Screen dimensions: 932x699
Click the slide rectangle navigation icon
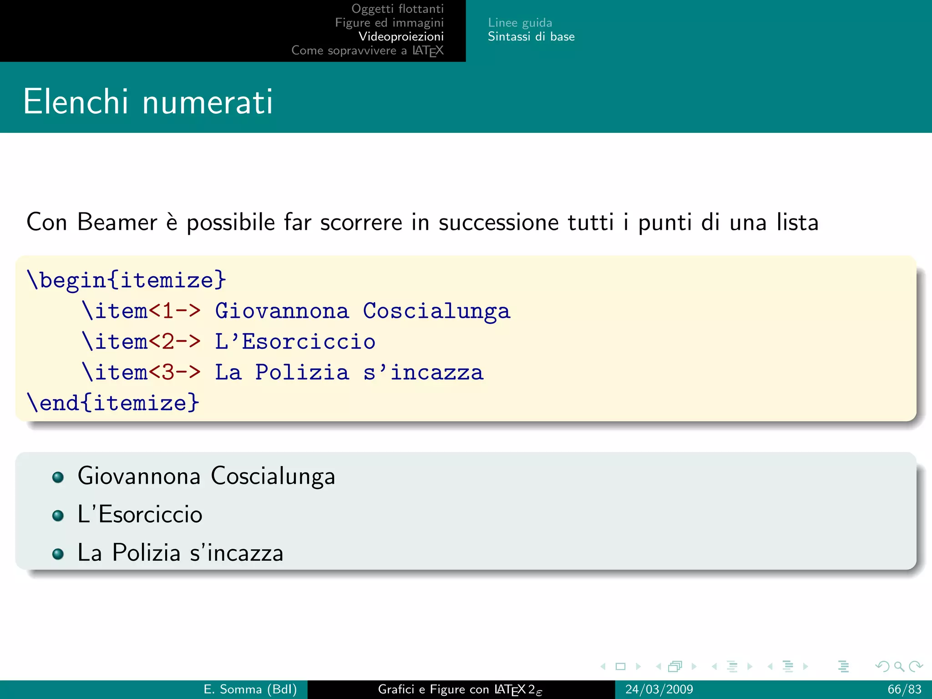click(x=620, y=667)
